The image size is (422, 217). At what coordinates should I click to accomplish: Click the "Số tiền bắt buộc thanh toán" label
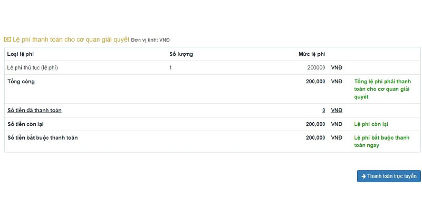43,137
